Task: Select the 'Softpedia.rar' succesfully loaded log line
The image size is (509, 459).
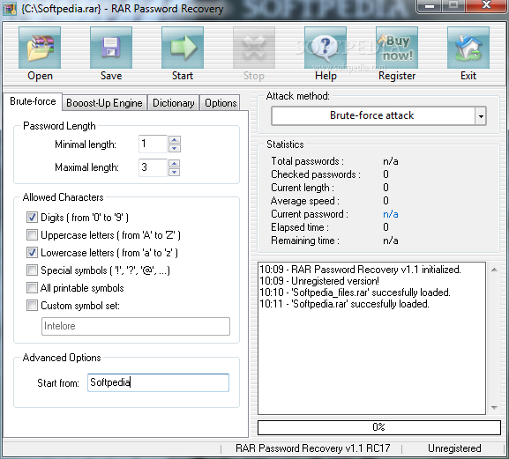Action: coord(344,304)
